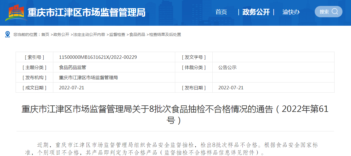
Task: Click the magnifier icon in search button
Action: [335, 12]
